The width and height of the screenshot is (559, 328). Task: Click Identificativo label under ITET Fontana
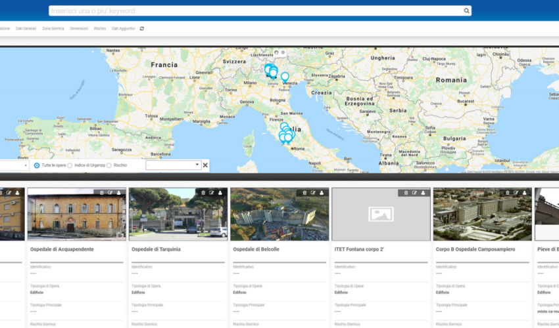click(345, 267)
